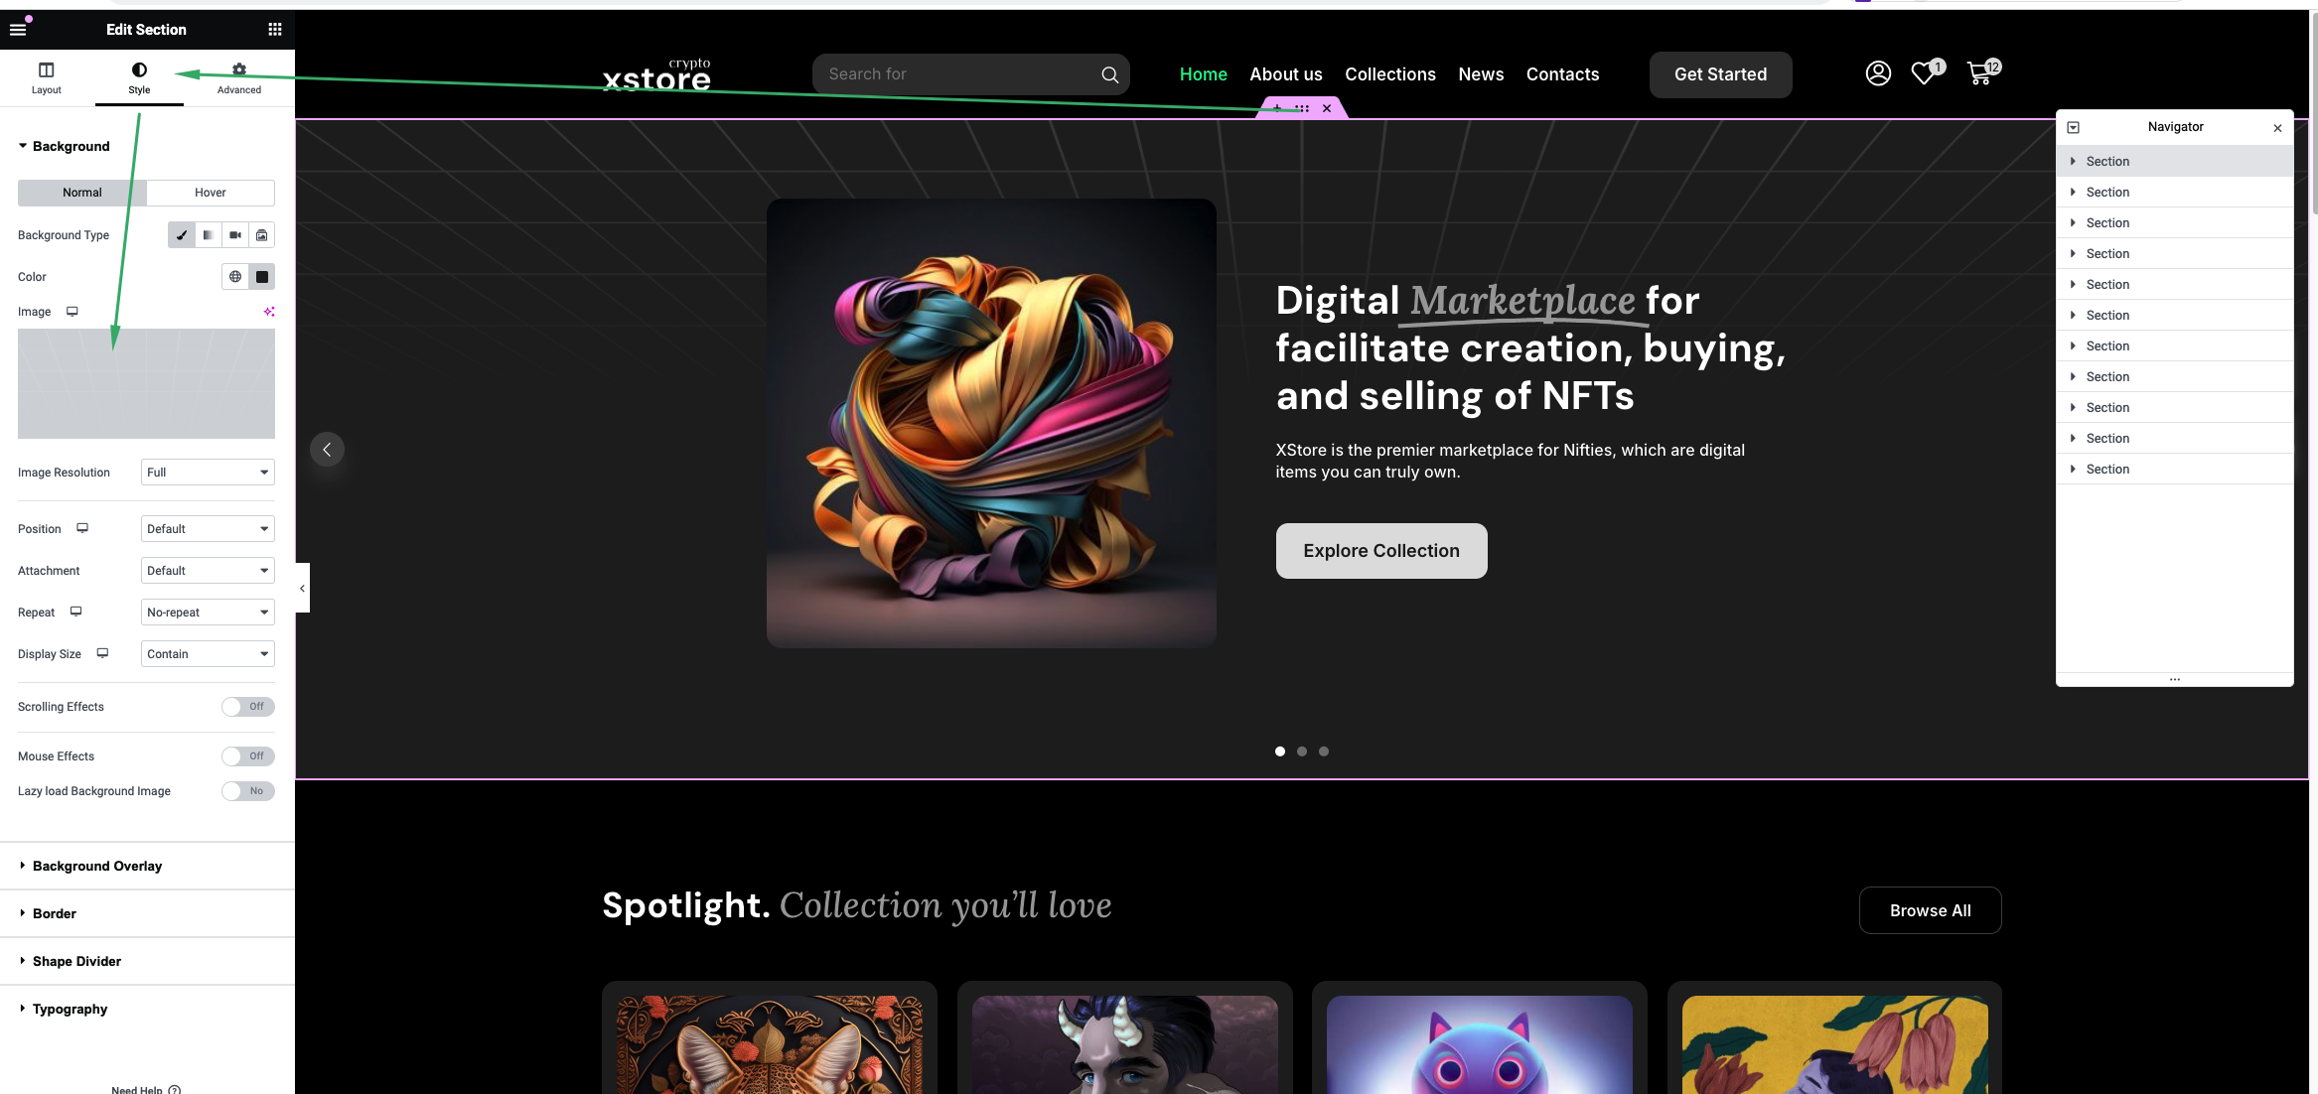2318x1094 pixels.
Task: Open global colors globe icon
Action: point(235,277)
